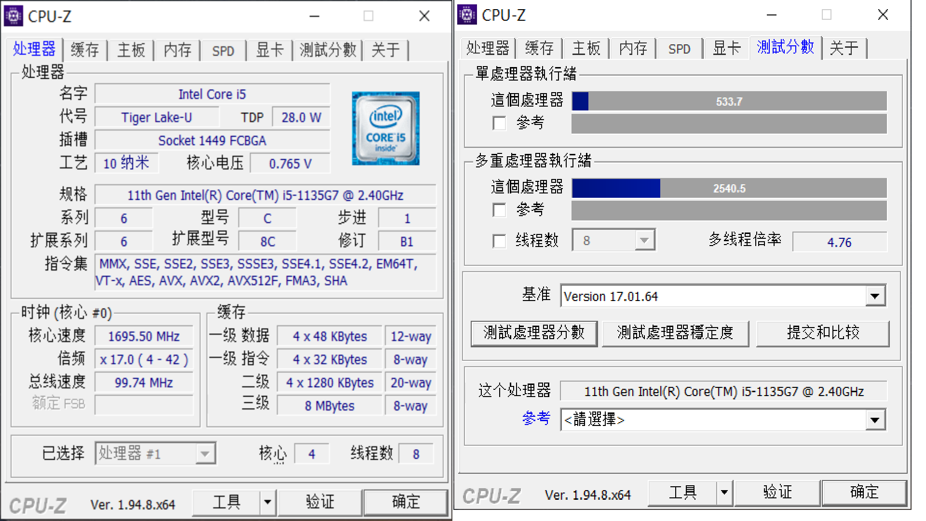Click the CPU-Z app icon in left window title

point(14,16)
